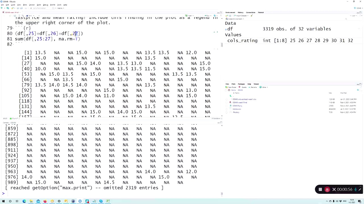
Task: Open the Addins dropdown
Action: tap(61, 8)
